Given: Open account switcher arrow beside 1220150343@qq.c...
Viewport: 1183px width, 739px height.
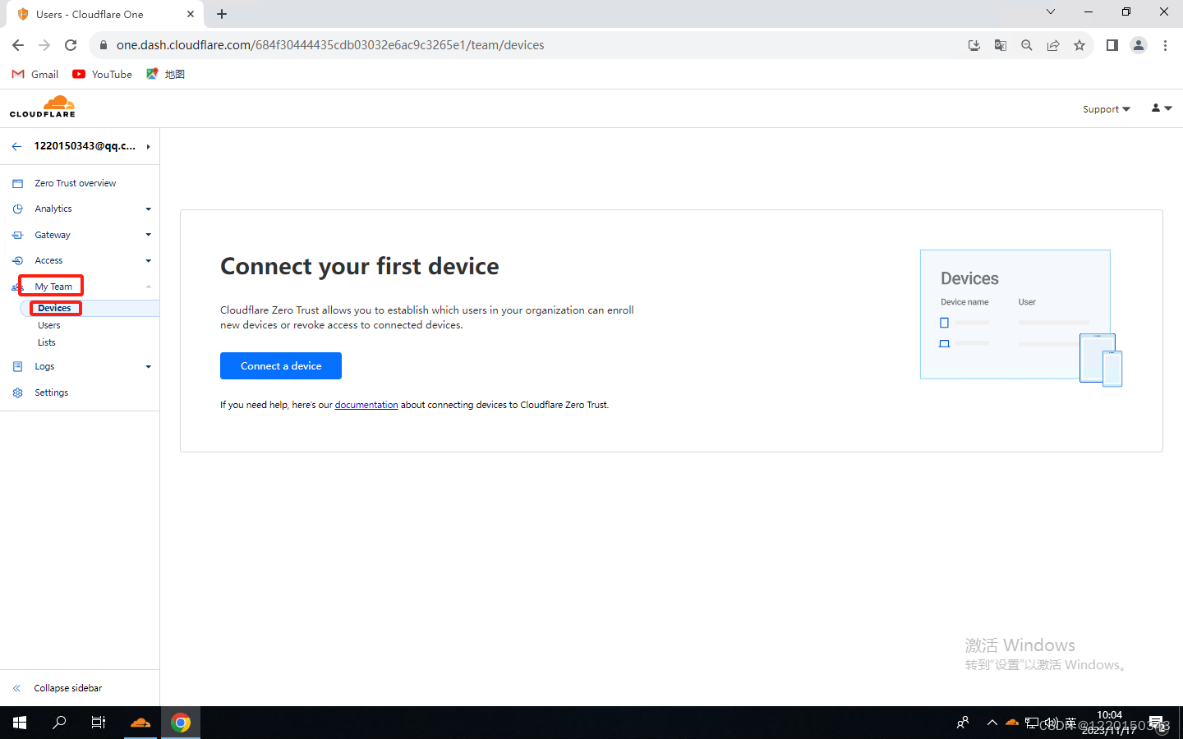Looking at the screenshot, I should pos(148,146).
